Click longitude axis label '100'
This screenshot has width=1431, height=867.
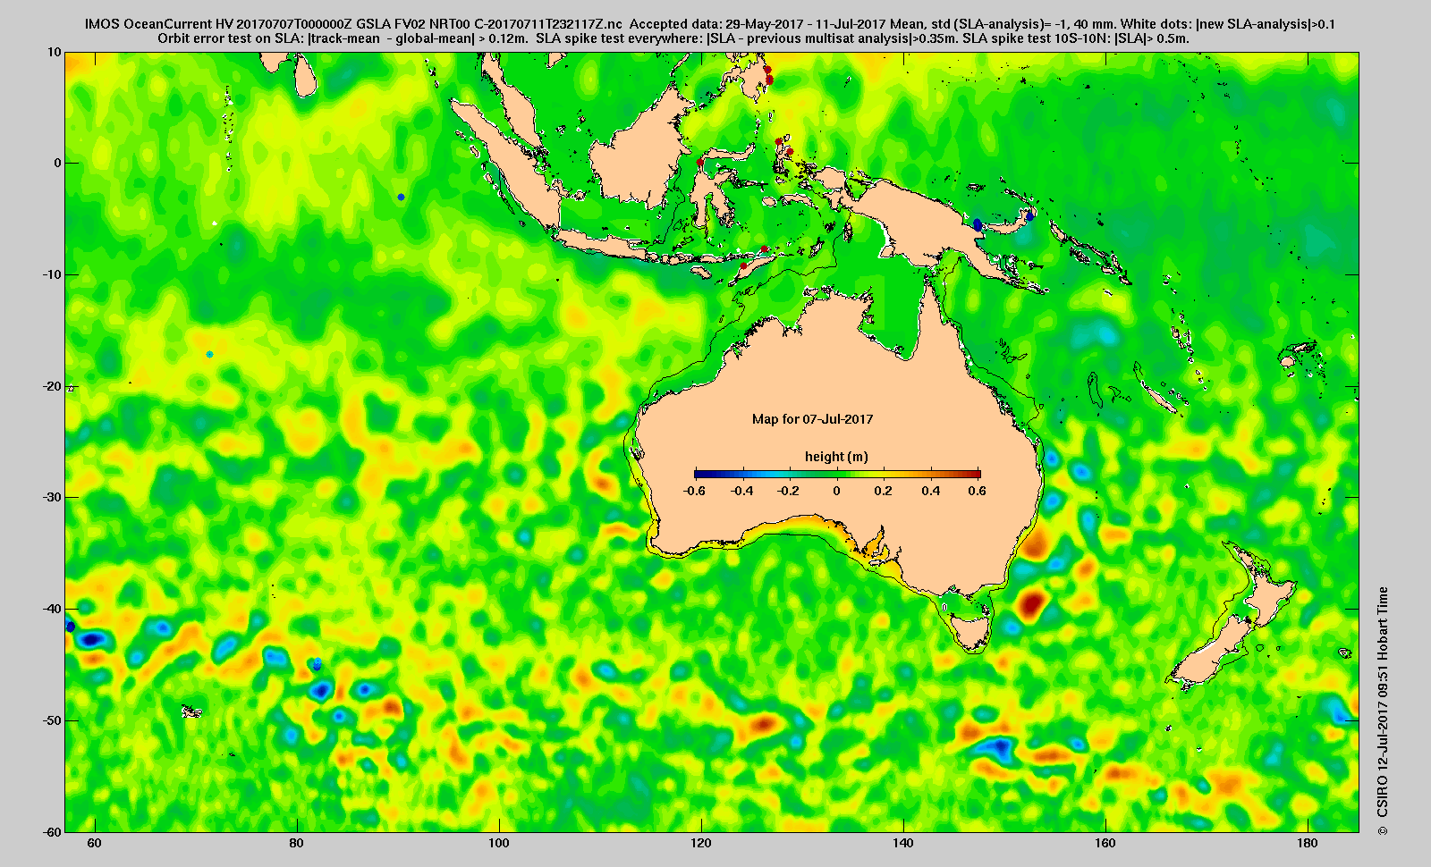click(x=499, y=844)
